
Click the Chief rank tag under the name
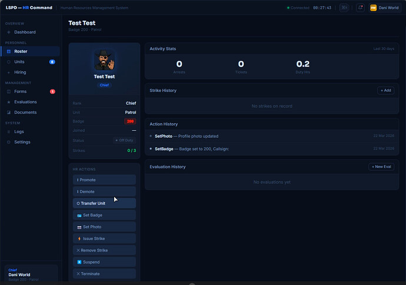(104, 85)
